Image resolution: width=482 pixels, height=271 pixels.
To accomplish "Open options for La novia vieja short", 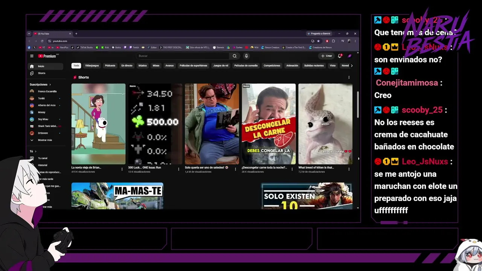I will [122, 169].
